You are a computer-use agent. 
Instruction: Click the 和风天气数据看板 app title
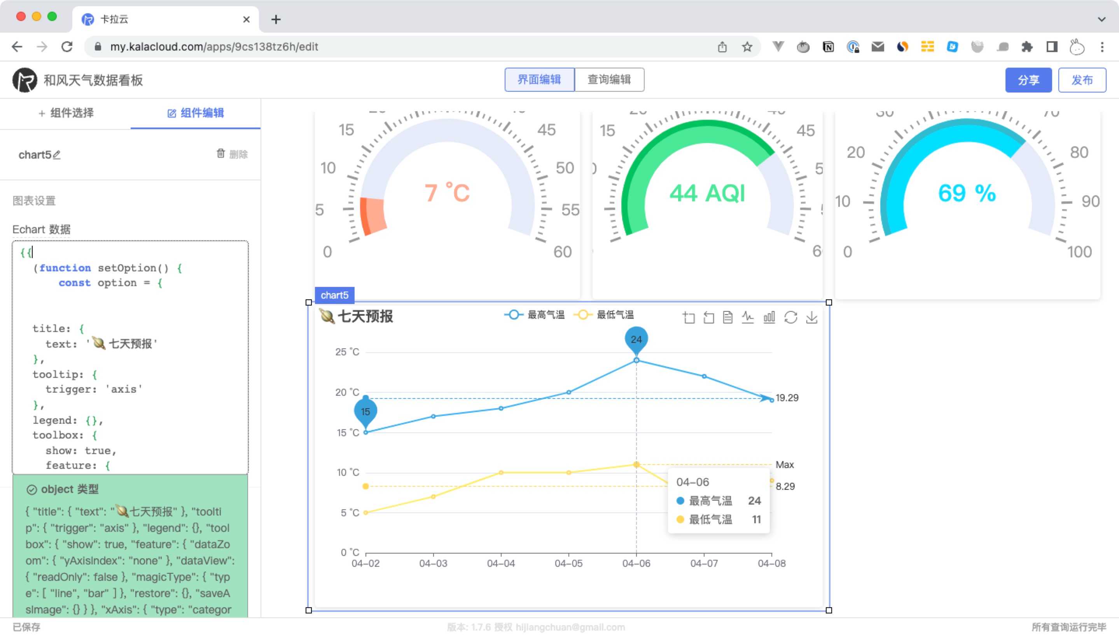(x=93, y=80)
